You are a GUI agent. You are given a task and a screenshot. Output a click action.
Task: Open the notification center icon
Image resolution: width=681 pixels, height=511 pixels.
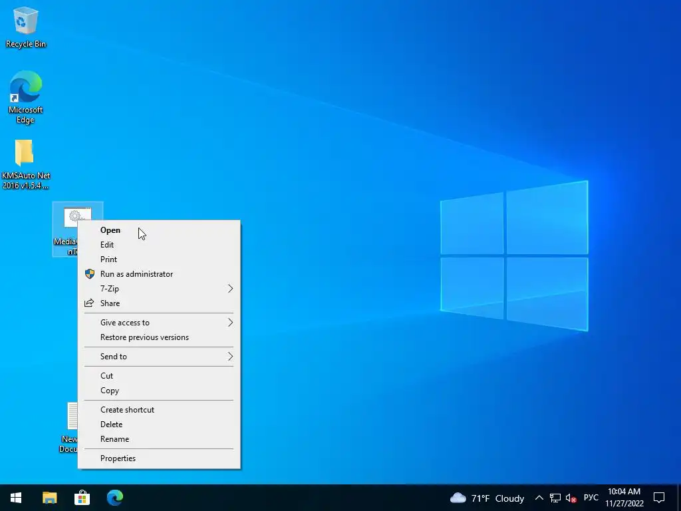pyautogui.click(x=659, y=498)
